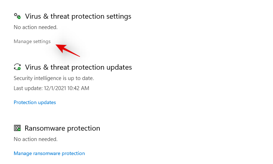Click "No action needed" under Ransomware protection
This screenshot has width=273, height=164.
point(35,139)
